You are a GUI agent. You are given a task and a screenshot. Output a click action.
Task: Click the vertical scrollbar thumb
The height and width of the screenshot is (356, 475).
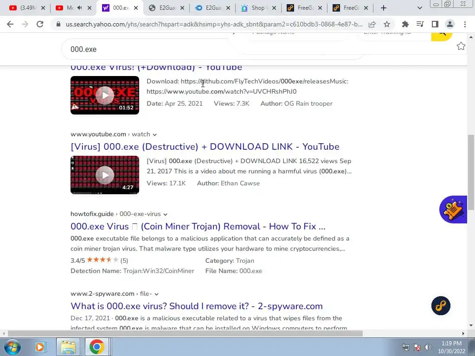[x=471, y=172]
